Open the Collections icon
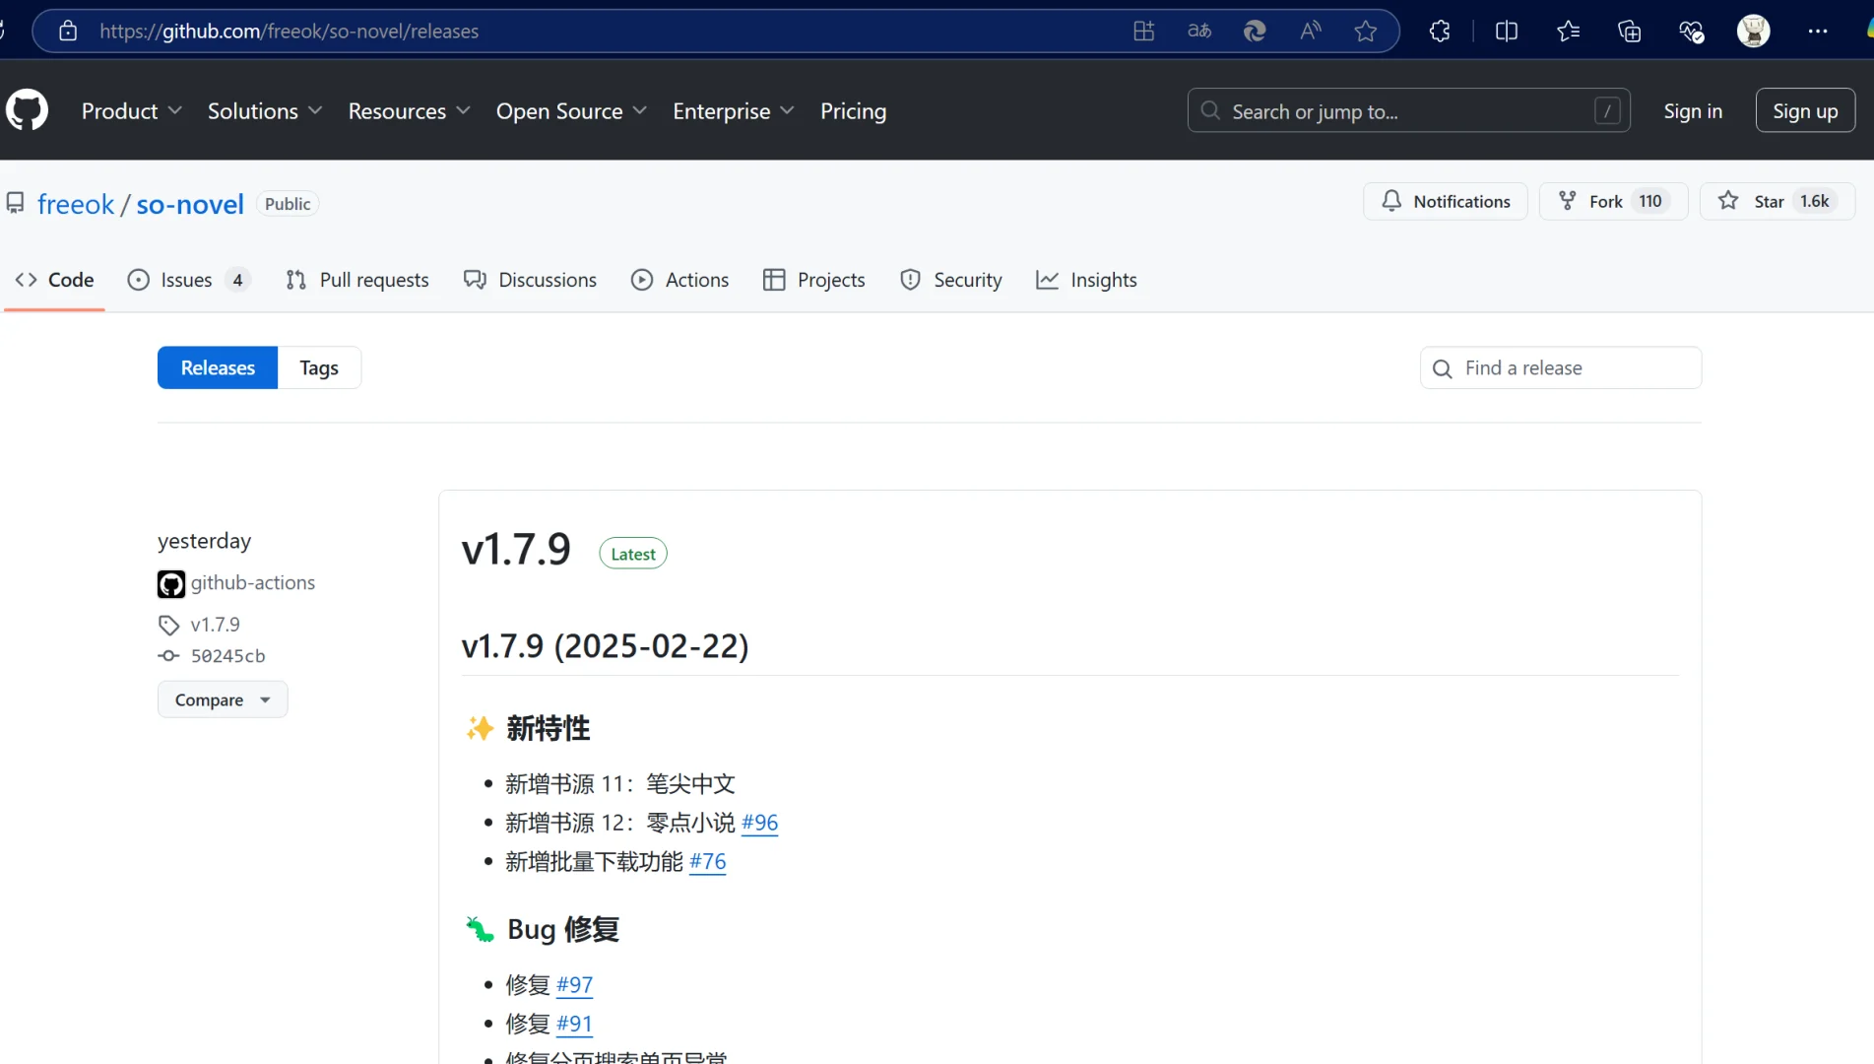Viewport: 1874px width, 1064px height. tap(1630, 31)
